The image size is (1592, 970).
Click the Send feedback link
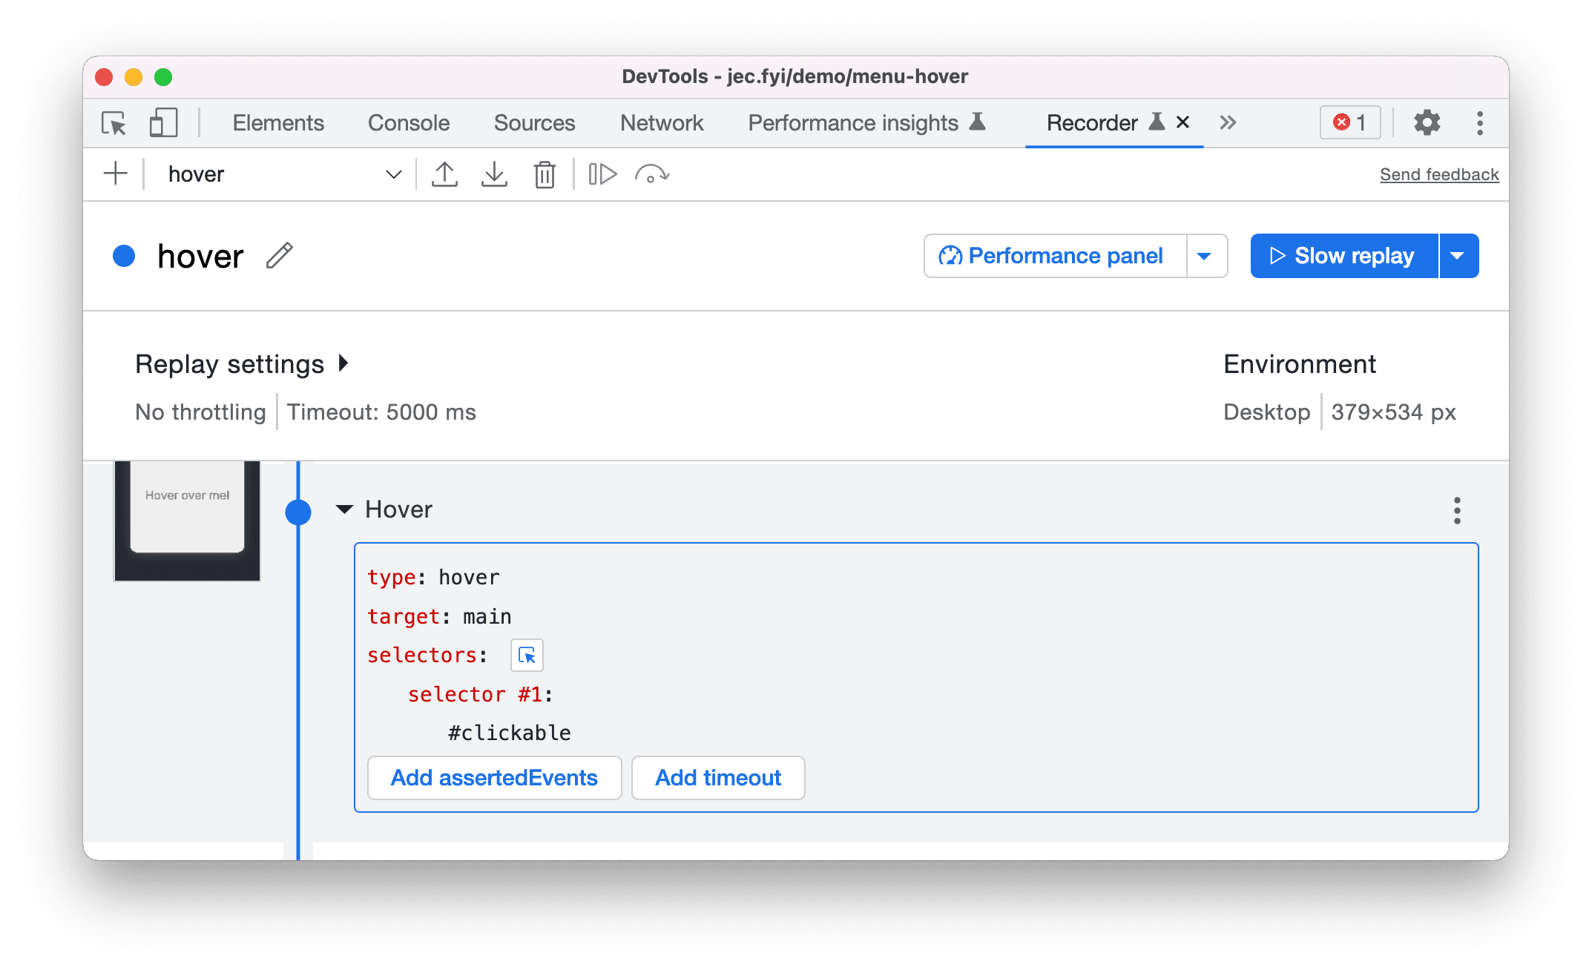tap(1438, 173)
